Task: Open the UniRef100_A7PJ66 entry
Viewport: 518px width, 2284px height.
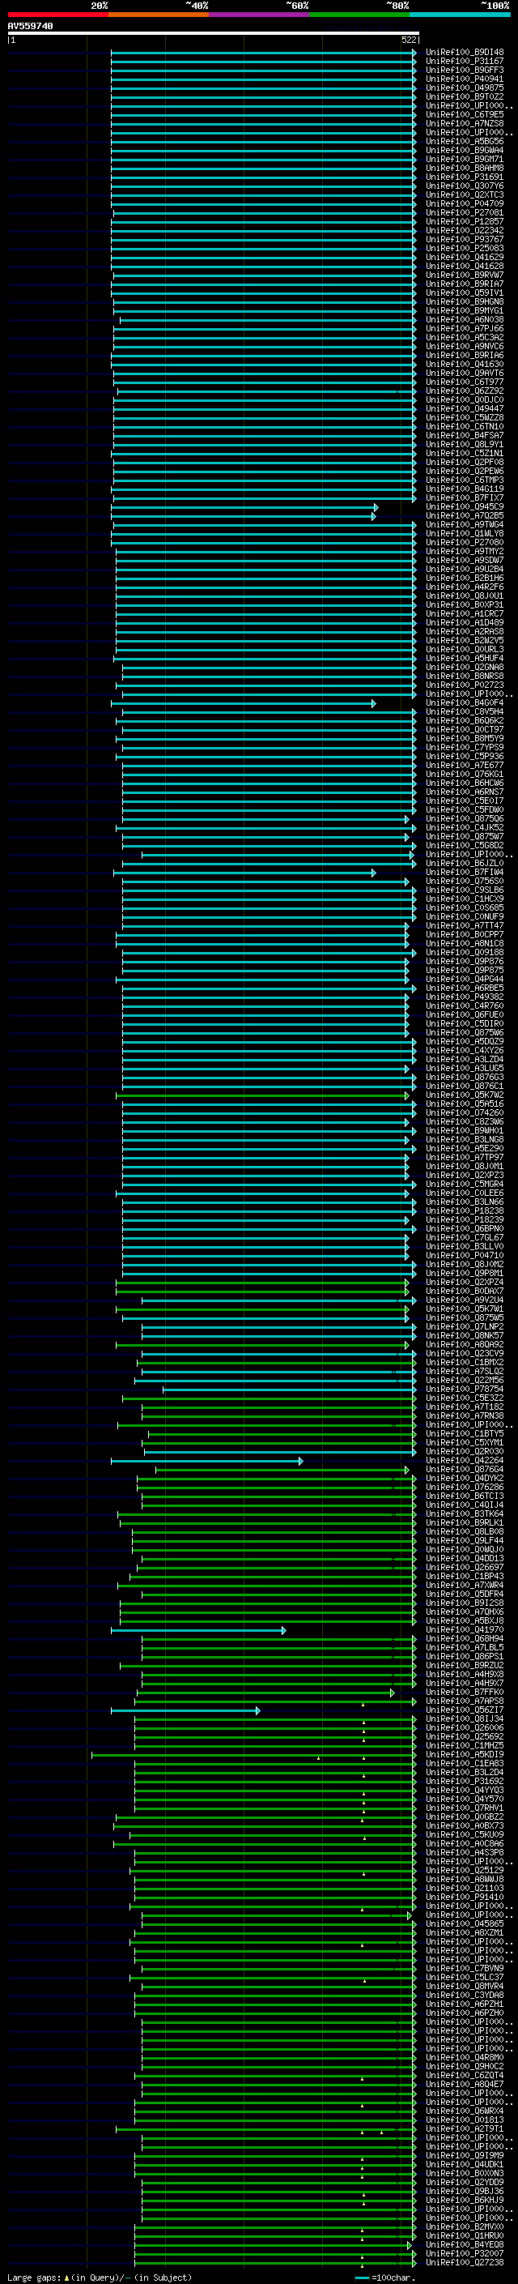Action: point(464,329)
